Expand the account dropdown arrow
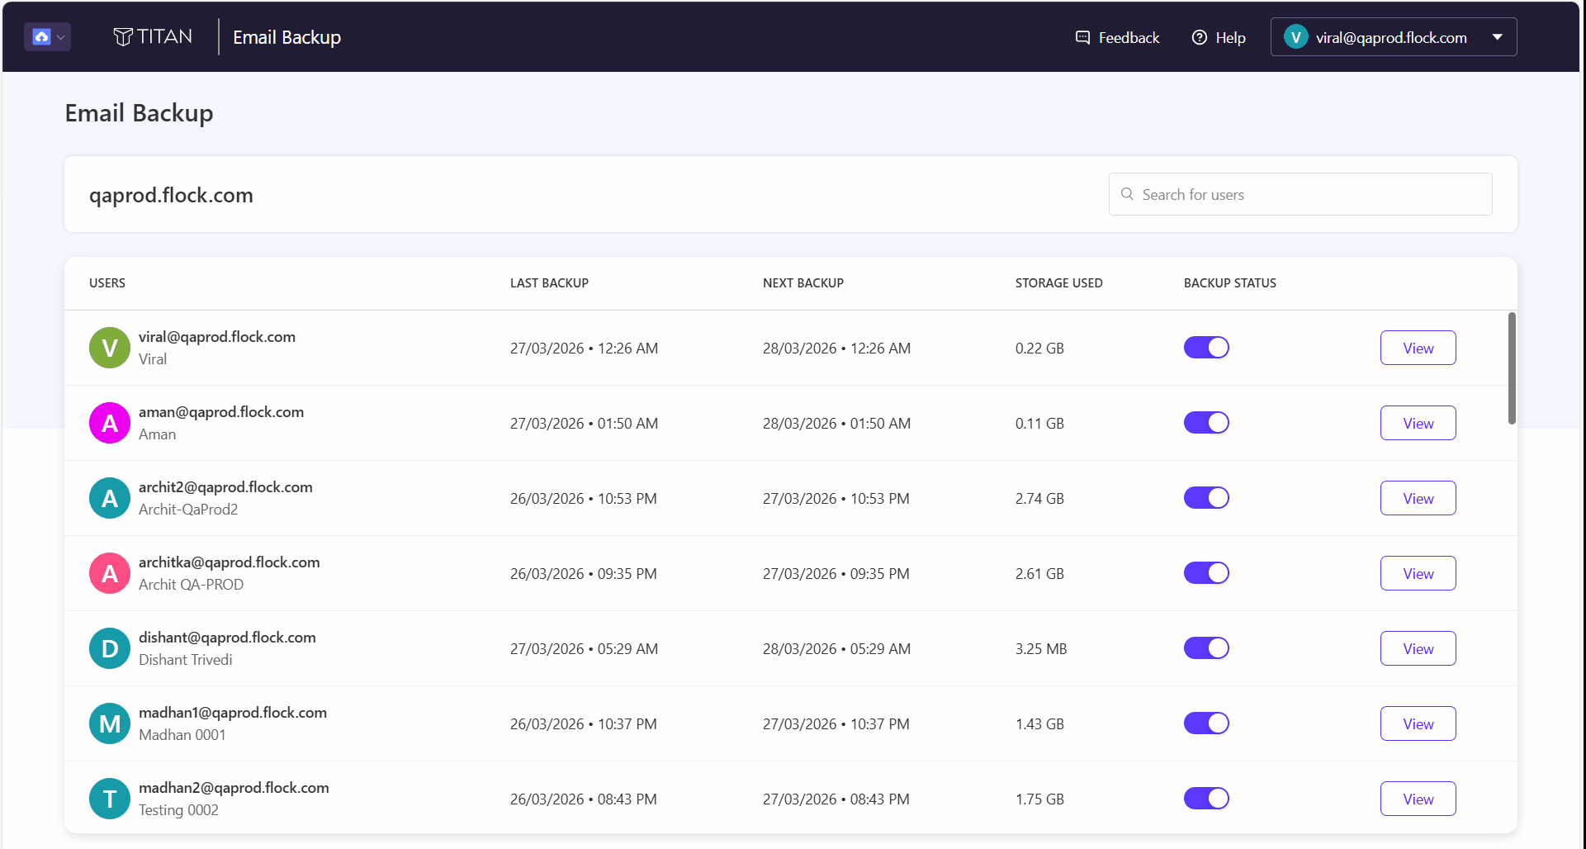The image size is (1586, 849). point(1497,37)
